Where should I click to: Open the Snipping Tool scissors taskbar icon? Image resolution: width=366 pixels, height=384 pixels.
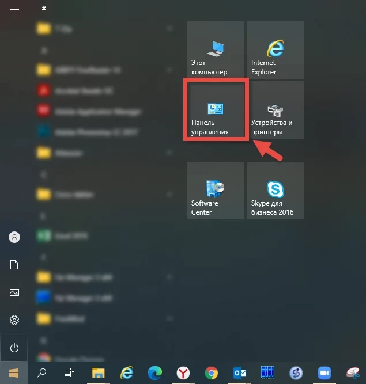(353, 373)
